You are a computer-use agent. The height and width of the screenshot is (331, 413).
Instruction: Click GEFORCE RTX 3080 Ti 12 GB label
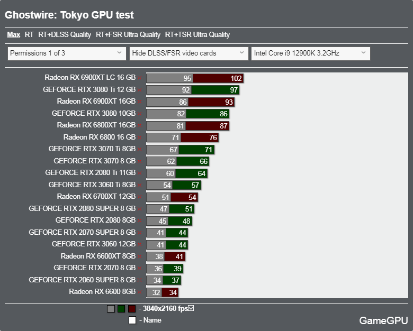click(89, 89)
